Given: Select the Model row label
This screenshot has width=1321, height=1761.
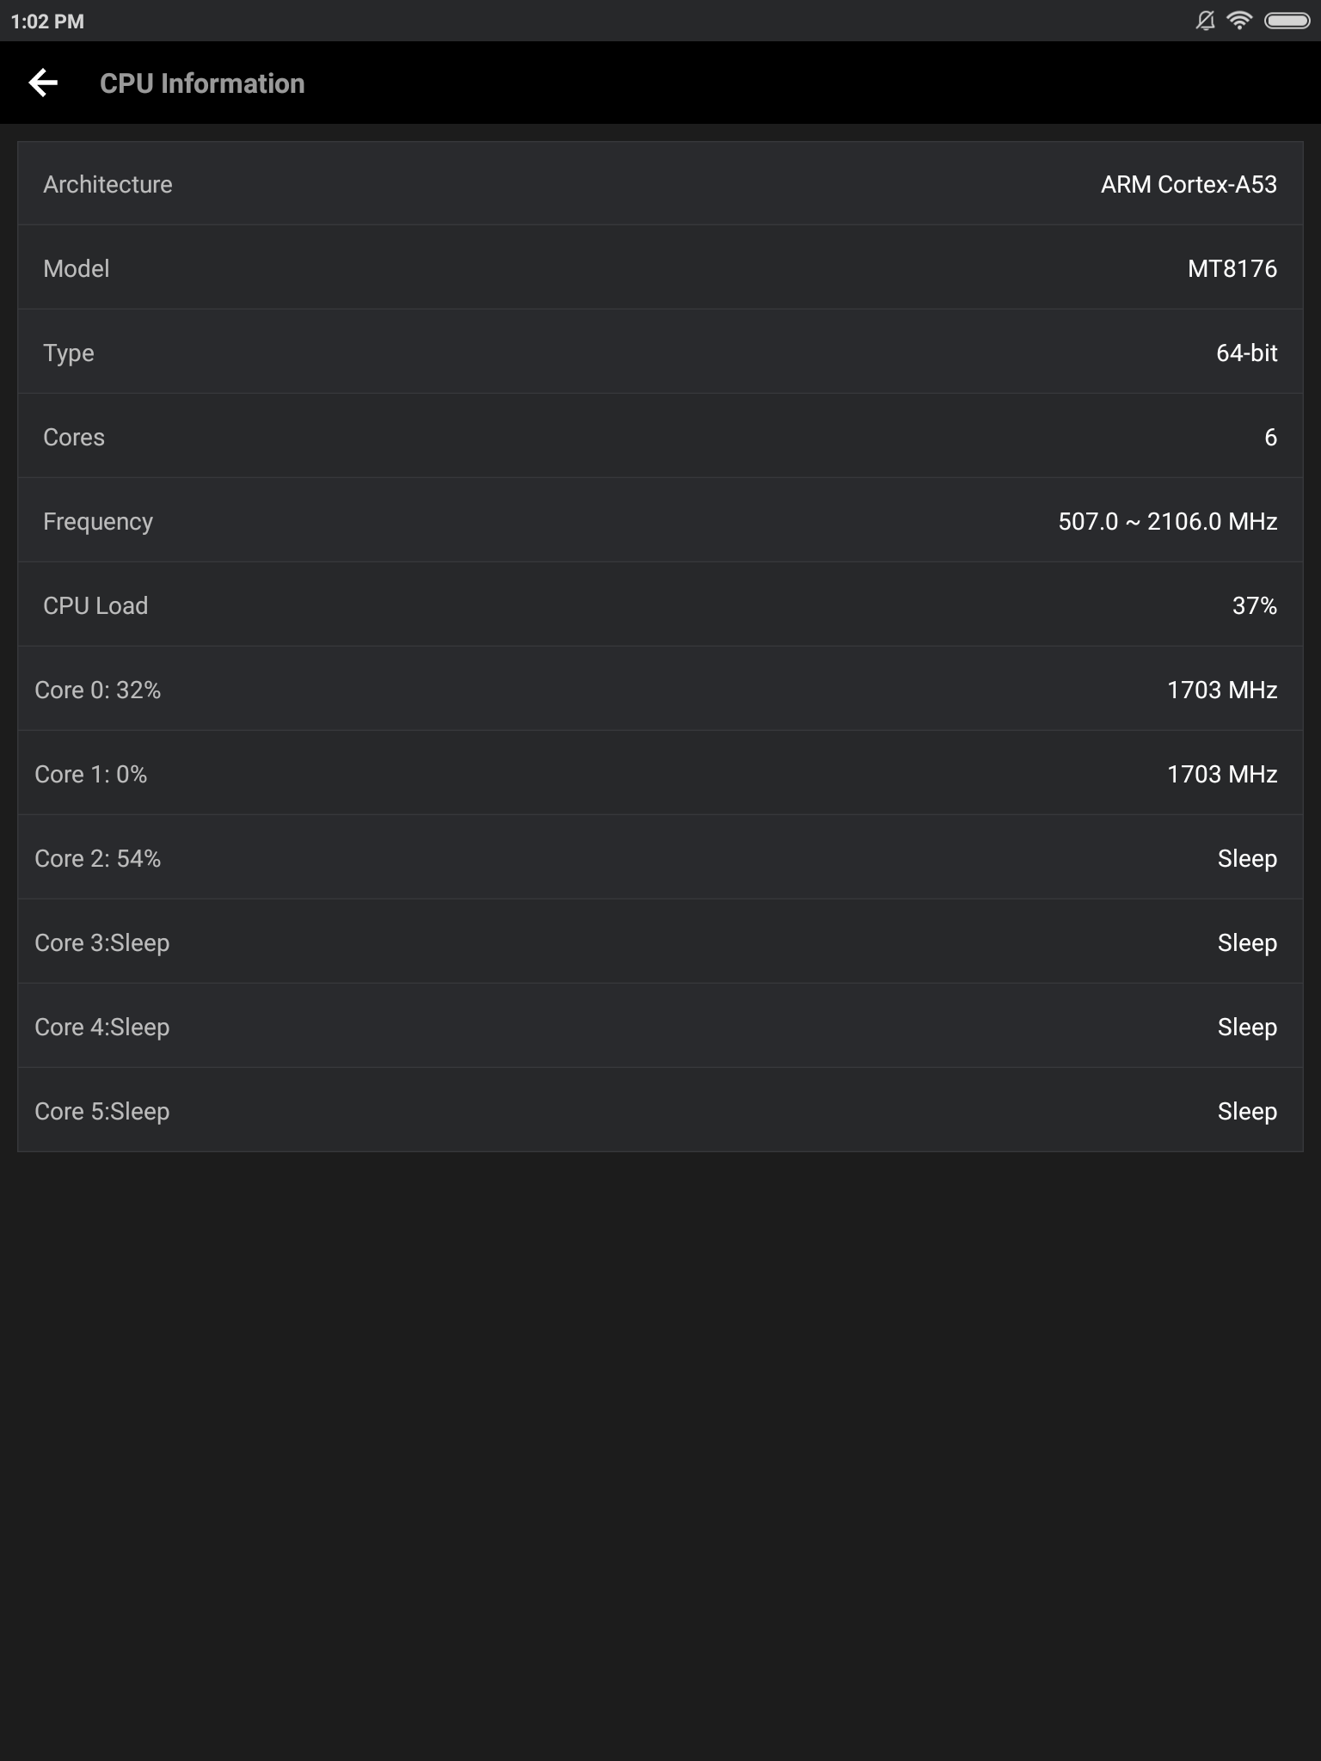Looking at the screenshot, I should [x=77, y=268].
